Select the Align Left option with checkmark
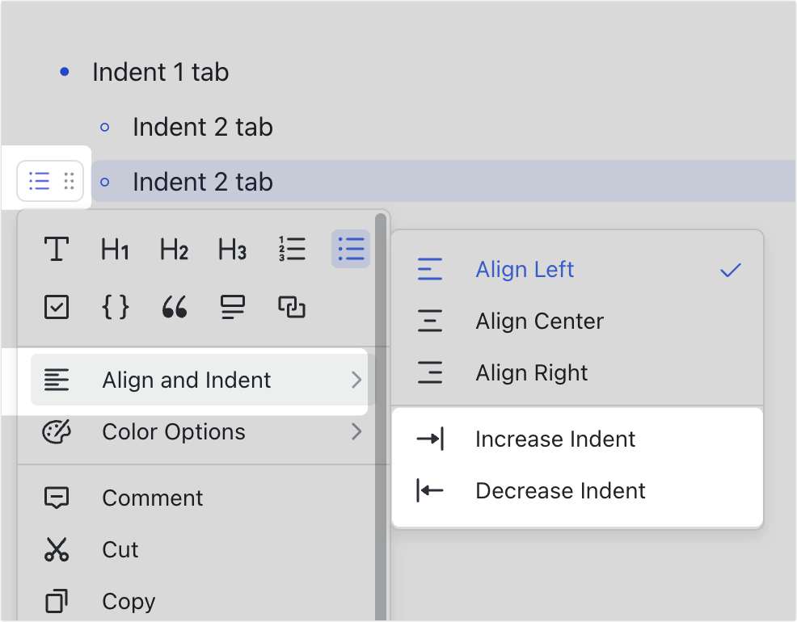797x622 pixels. (x=525, y=269)
